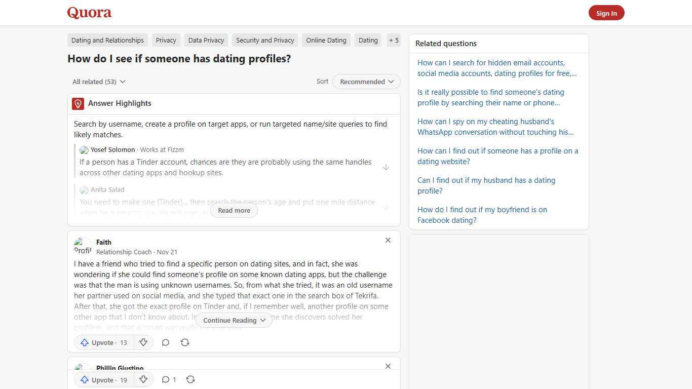This screenshot has height=389, width=692.
Task: Open the question about husband's hidden dating profile
Action: [486, 185]
